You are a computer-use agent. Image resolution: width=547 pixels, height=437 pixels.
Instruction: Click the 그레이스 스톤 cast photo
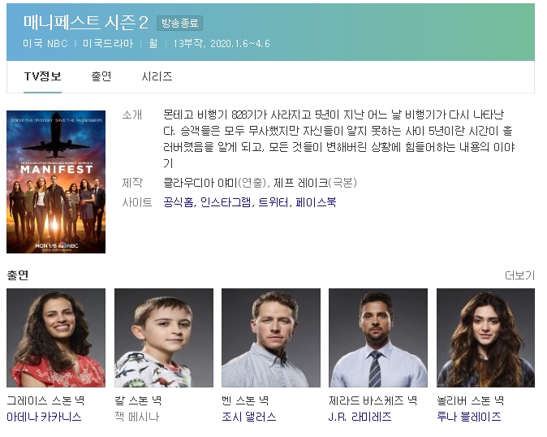click(x=56, y=338)
